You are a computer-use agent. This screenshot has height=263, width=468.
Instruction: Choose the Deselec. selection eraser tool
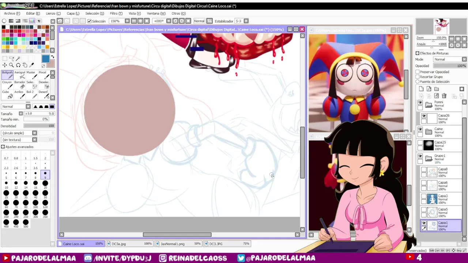pos(44,85)
